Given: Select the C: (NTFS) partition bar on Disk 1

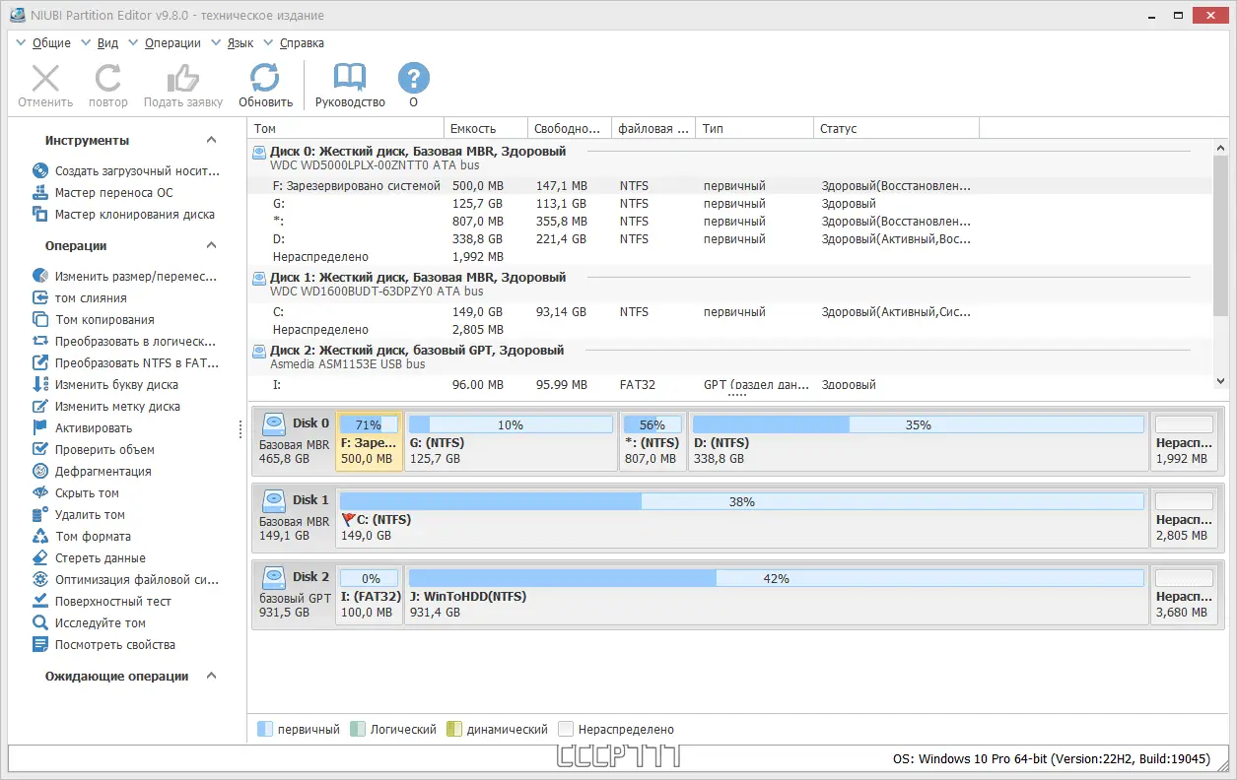Looking at the screenshot, I should point(742,518).
